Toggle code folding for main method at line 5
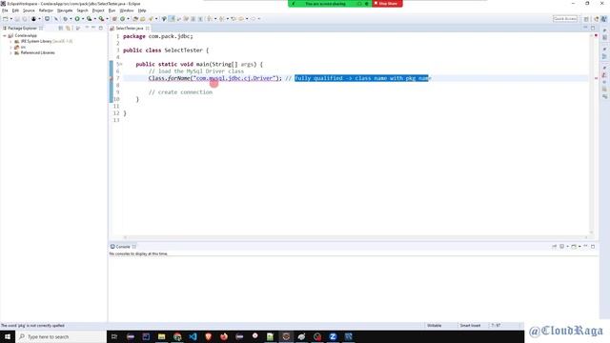Screen dimensions: 610x343 tap(121, 64)
